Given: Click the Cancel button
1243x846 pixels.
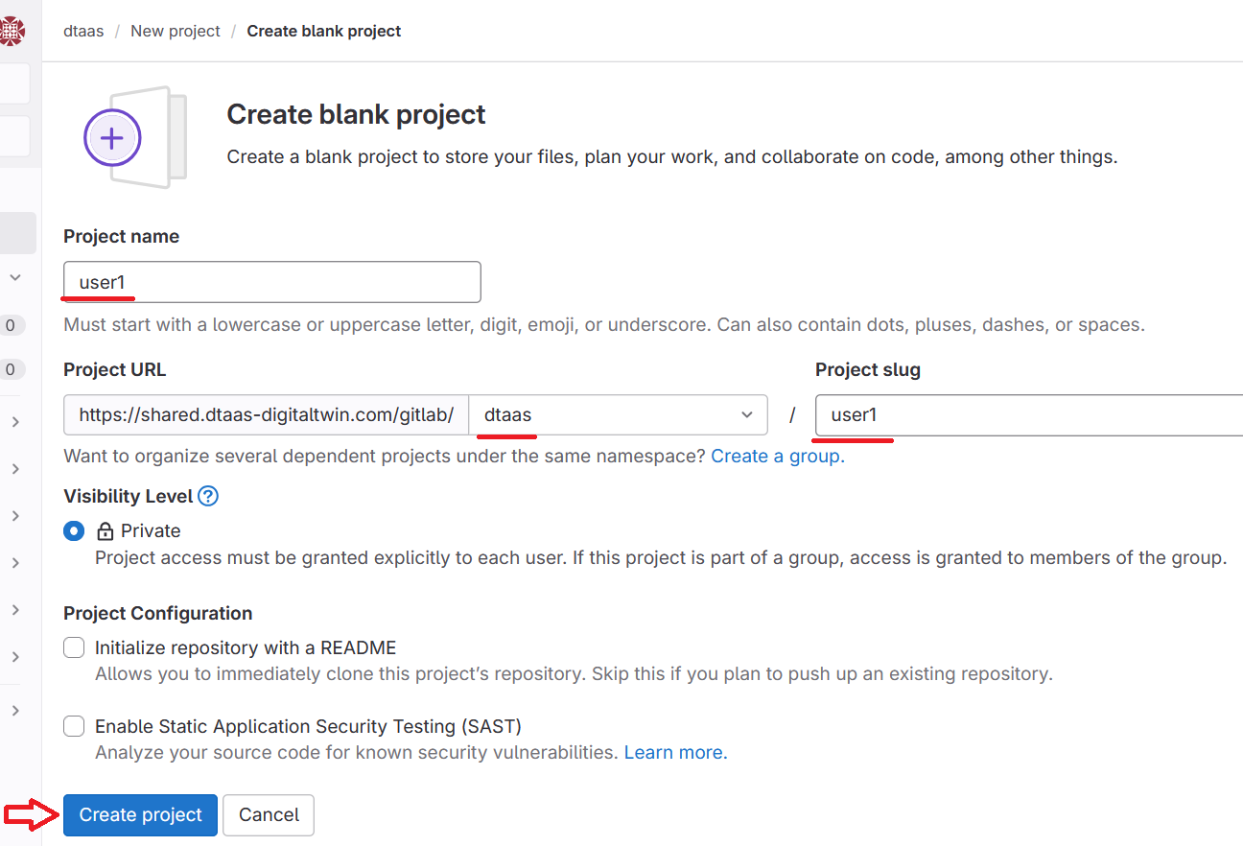Looking at the screenshot, I should 269,814.
